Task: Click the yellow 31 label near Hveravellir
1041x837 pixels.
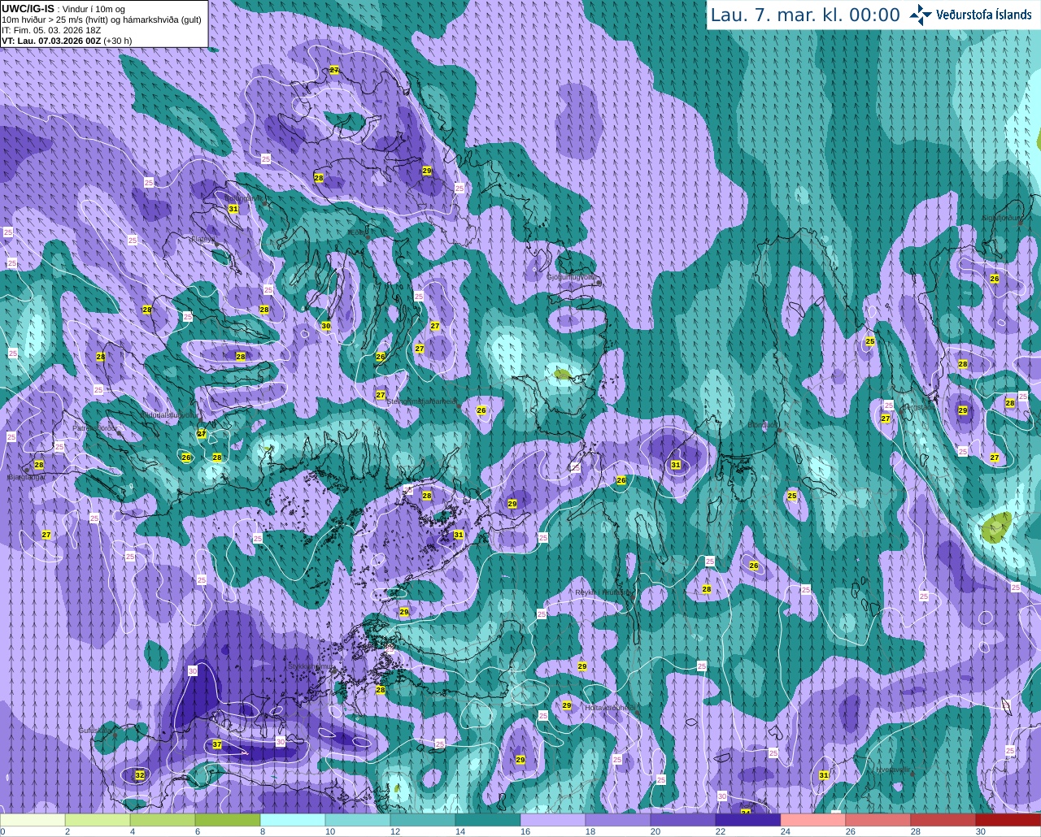Action: 824,775
